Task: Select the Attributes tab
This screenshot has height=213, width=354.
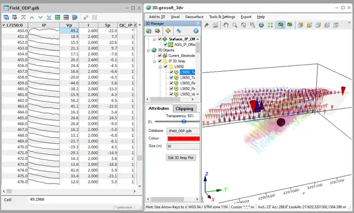Action: [159, 108]
